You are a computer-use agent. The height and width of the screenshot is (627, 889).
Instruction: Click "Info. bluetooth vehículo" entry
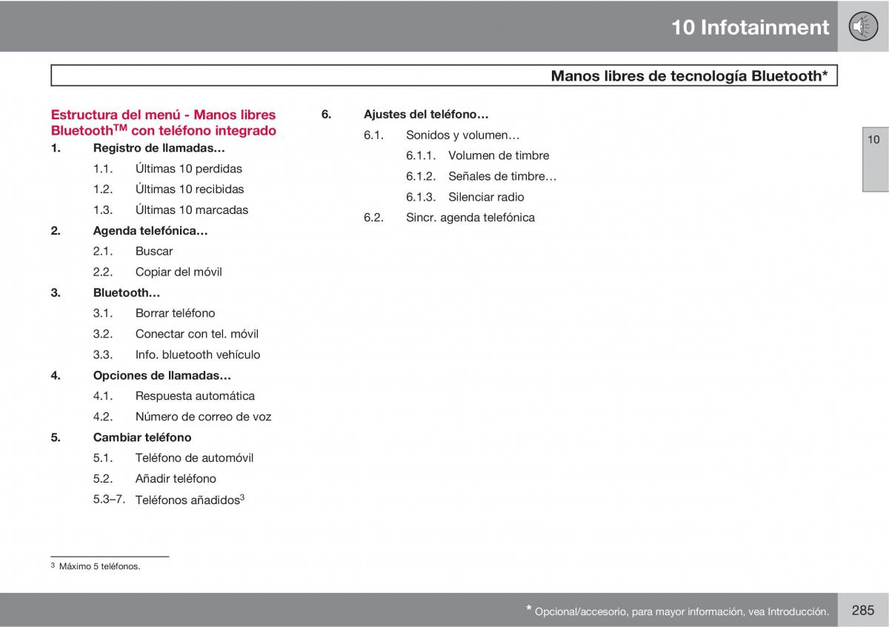coord(198,355)
